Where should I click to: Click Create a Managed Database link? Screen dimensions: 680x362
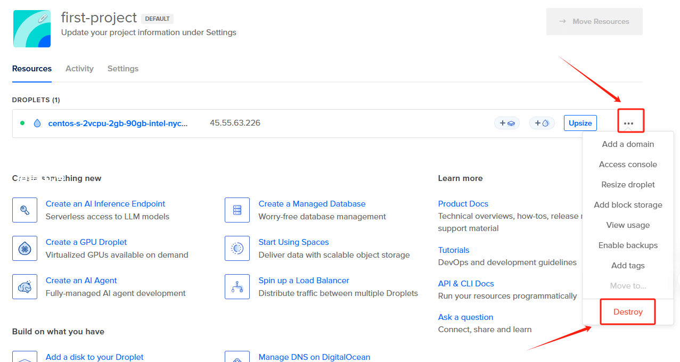(x=312, y=204)
